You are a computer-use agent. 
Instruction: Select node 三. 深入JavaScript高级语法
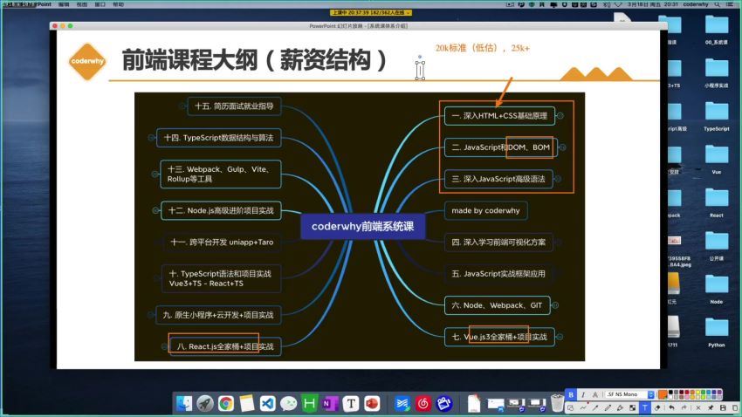(x=498, y=179)
